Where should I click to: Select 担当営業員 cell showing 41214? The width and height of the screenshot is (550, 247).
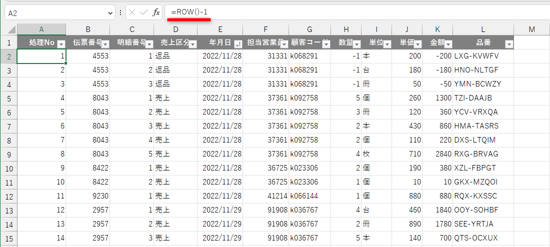[x=266, y=196]
